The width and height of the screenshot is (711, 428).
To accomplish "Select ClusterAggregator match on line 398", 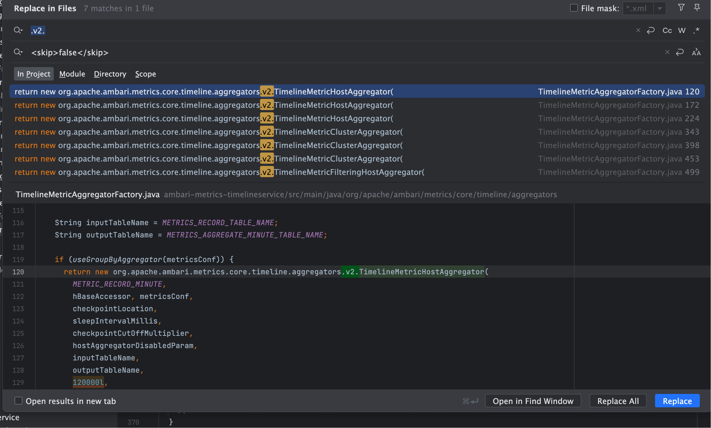I will (x=357, y=145).
